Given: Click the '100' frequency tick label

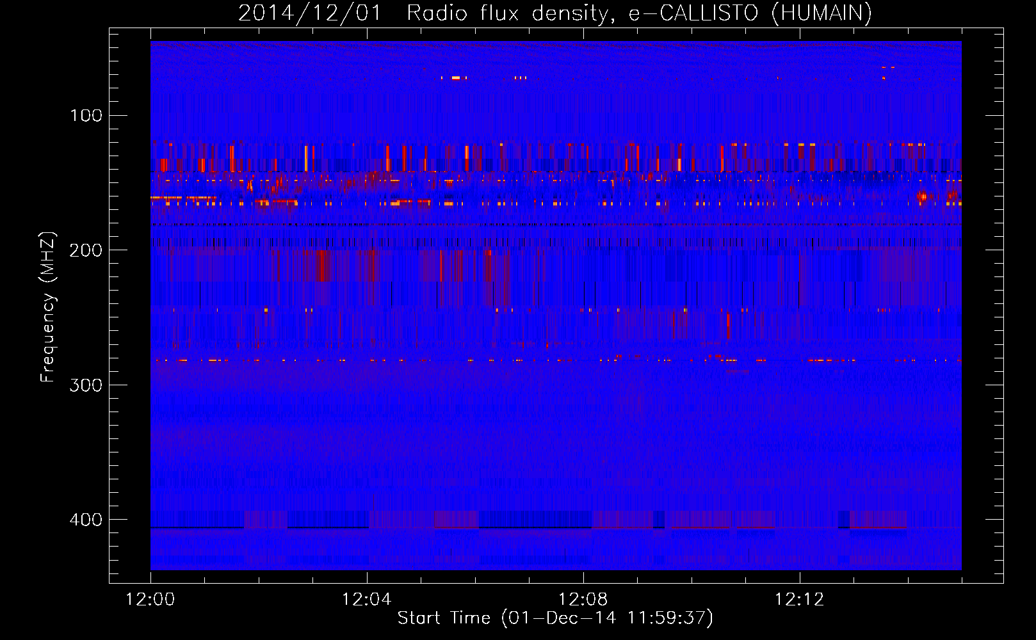Looking at the screenshot, I should (x=86, y=116).
